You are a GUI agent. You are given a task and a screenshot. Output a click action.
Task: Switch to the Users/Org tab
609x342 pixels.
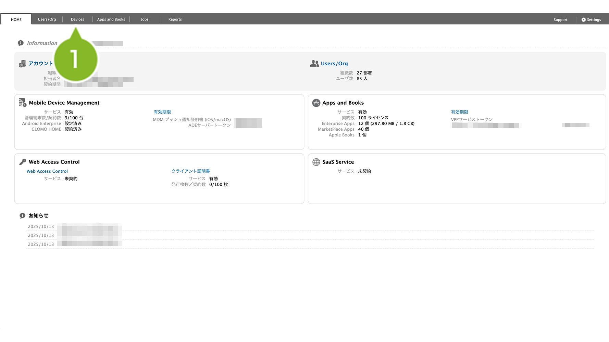click(47, 19)
